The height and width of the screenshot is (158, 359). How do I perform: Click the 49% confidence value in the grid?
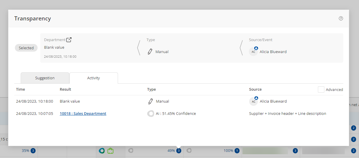click(x=171, y=151)
